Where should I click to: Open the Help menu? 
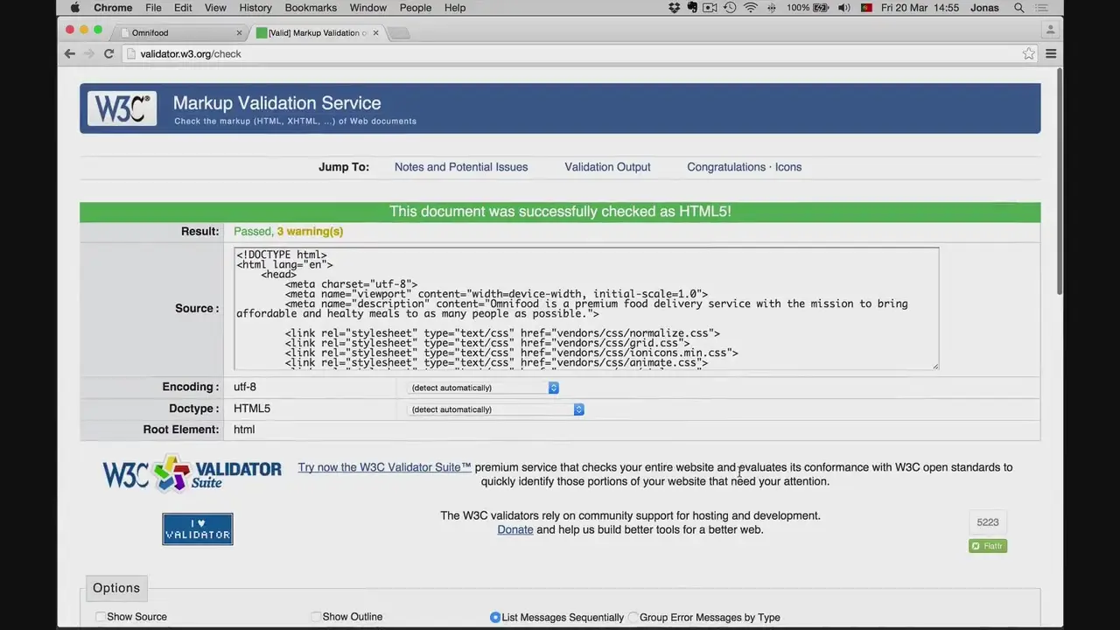click(x=455, y=8)
